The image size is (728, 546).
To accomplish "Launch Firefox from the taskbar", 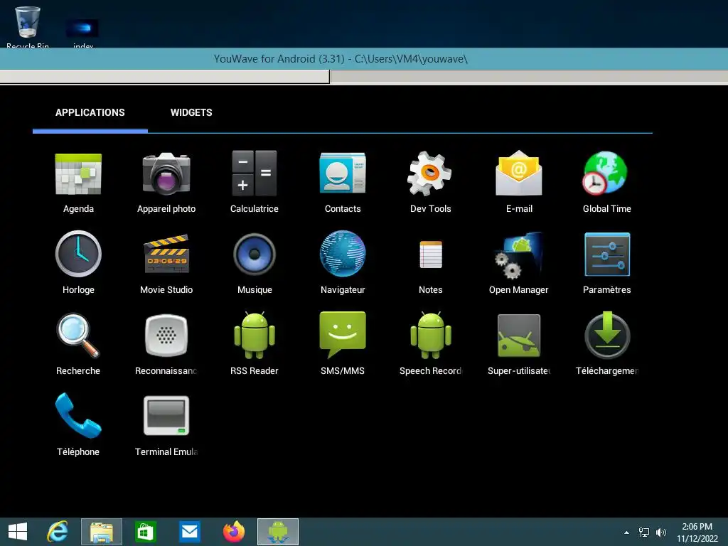I will (x=233, y=532).
